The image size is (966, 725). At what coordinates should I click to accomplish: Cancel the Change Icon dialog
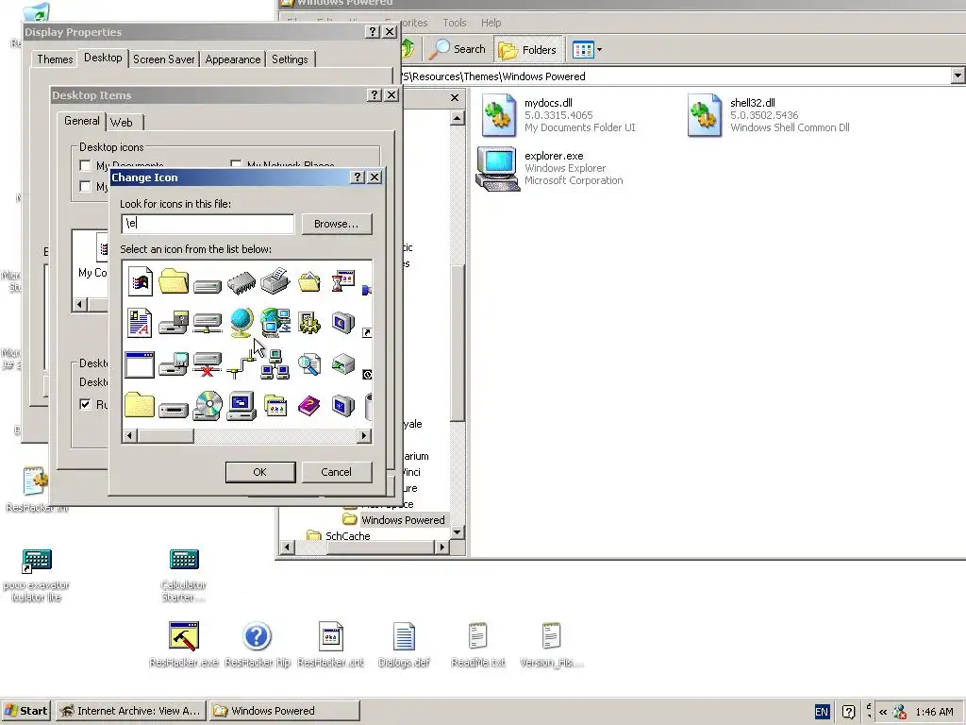(337, 472)
